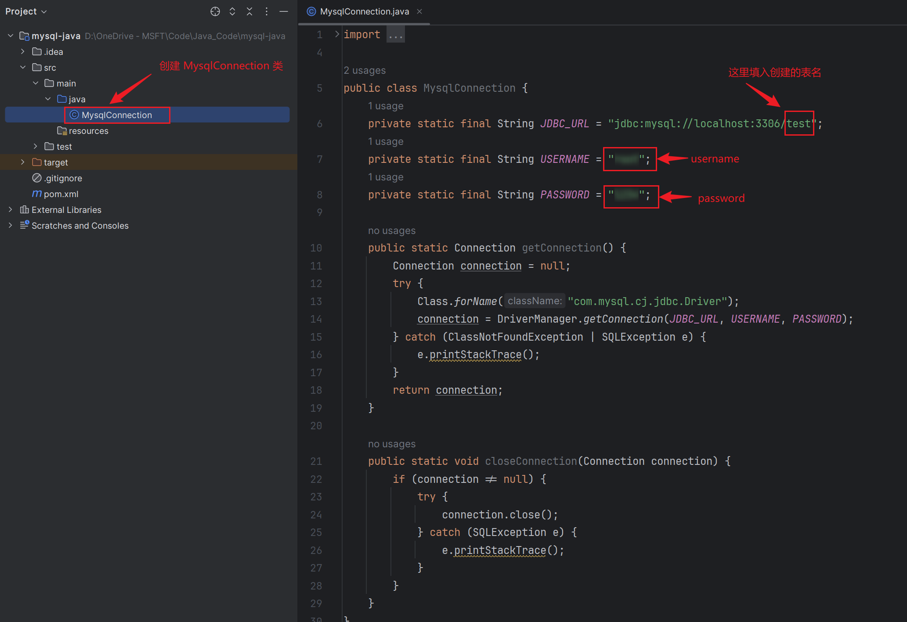Collapse the main folder
This screenshot has width=907, height=622.
click(x=36, y=83)
